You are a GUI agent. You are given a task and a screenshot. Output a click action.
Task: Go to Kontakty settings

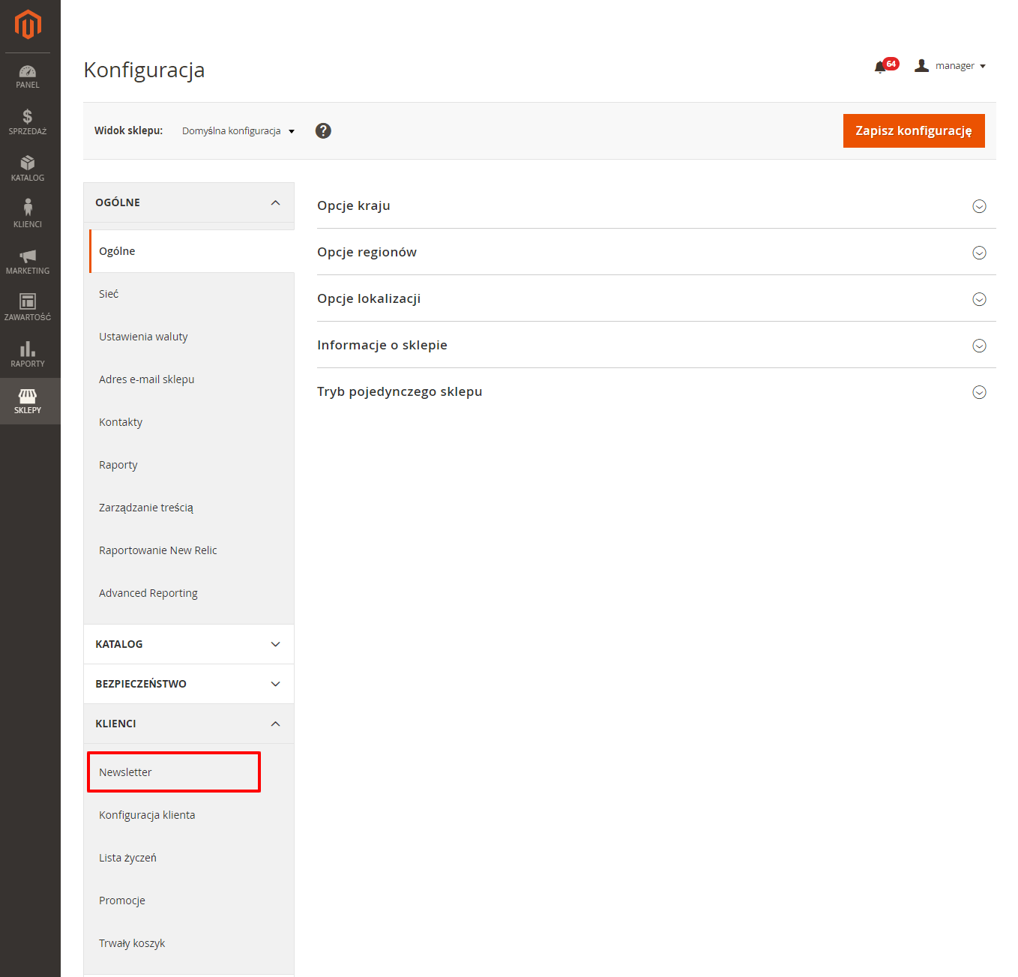point(192,422)
